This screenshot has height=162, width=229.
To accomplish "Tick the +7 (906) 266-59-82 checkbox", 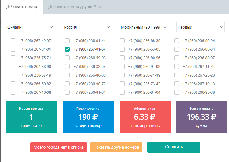I will (x=13, y=84).
